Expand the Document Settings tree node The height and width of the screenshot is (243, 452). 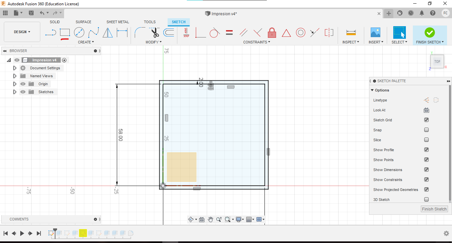point(15,68)
